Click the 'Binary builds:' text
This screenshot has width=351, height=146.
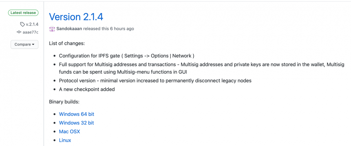(64, 102)
